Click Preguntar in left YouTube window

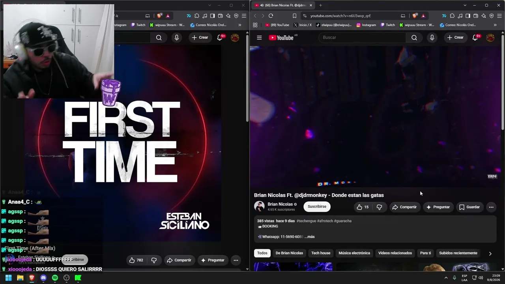click(213, 260)
